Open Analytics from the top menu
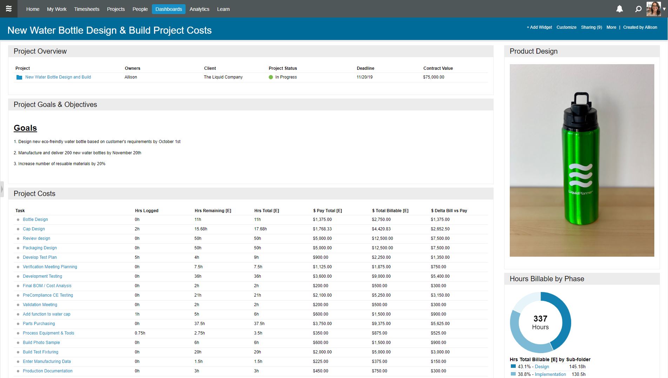Screen dimensions: 668x378 (199, 9)
